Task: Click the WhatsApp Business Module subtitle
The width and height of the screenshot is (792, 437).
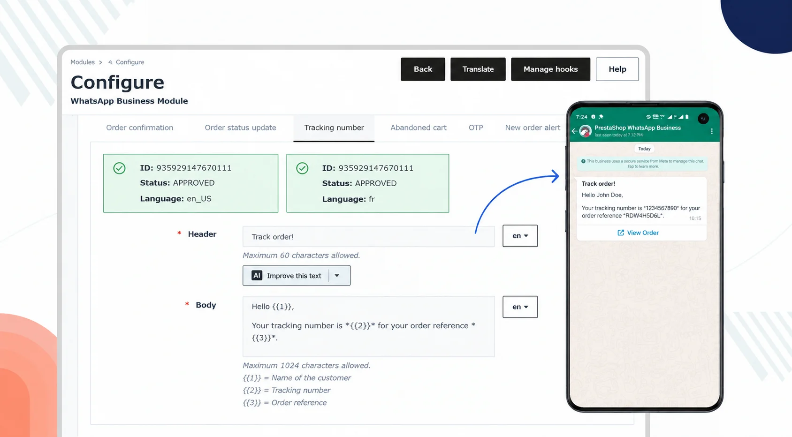Action: point(129,101)
